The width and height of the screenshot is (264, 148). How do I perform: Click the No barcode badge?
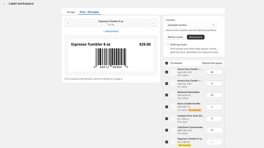195,110
